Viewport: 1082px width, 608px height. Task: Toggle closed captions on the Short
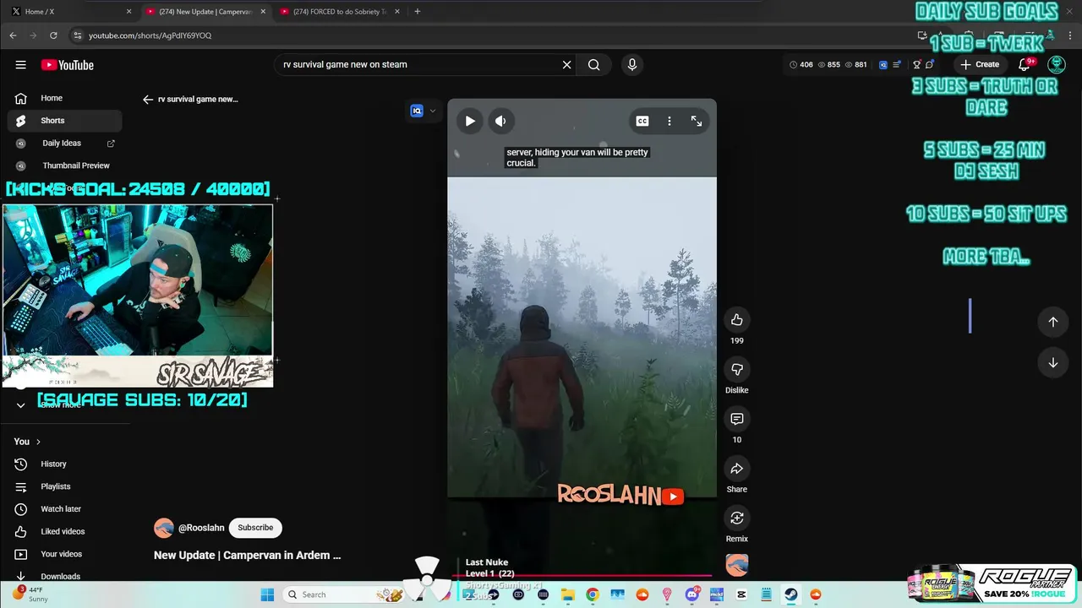(x=642, y=121)
